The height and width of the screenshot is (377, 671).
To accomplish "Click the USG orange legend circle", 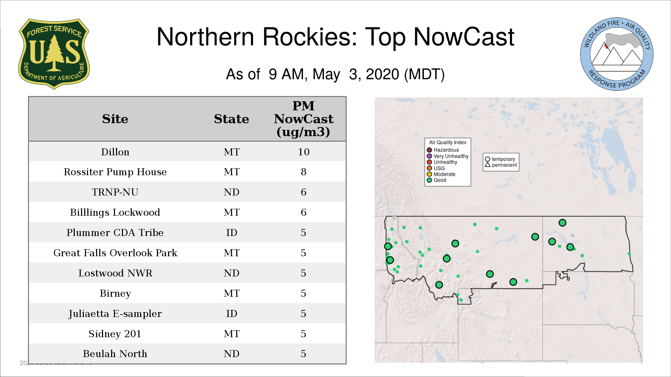I will tap(429, 168).
